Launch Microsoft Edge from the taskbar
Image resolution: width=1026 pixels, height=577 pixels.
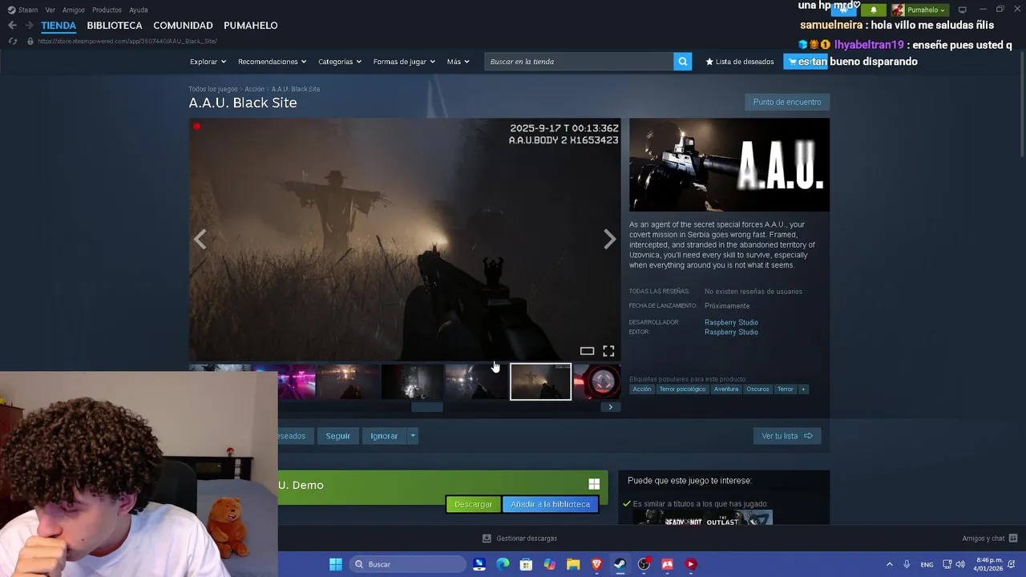(503, 564)
